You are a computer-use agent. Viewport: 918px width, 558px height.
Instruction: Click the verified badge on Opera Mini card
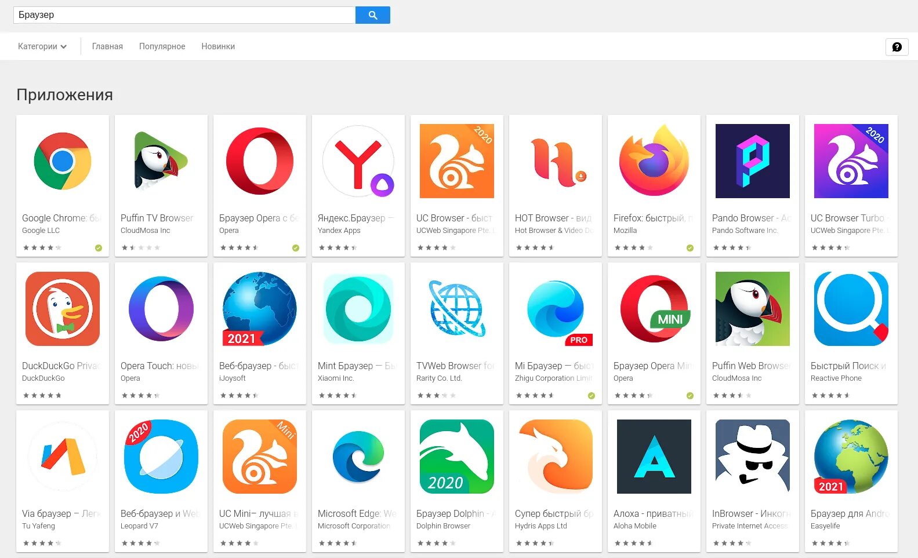(690, 396)
